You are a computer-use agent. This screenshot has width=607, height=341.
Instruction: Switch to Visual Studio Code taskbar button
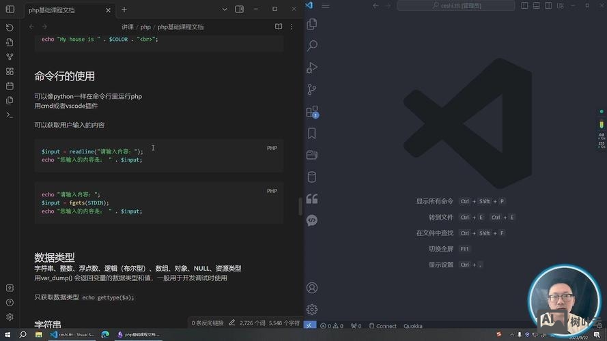coord(73,334)
